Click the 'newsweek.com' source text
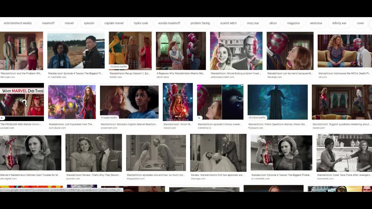Image resolution: width=372 pixels, height=209 pixels. tap(325, 179)
